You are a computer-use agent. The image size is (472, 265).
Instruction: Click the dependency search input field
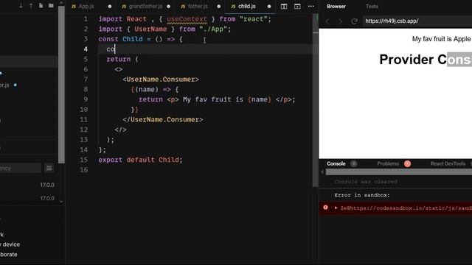pyautogui.click(x=20, y=169)
